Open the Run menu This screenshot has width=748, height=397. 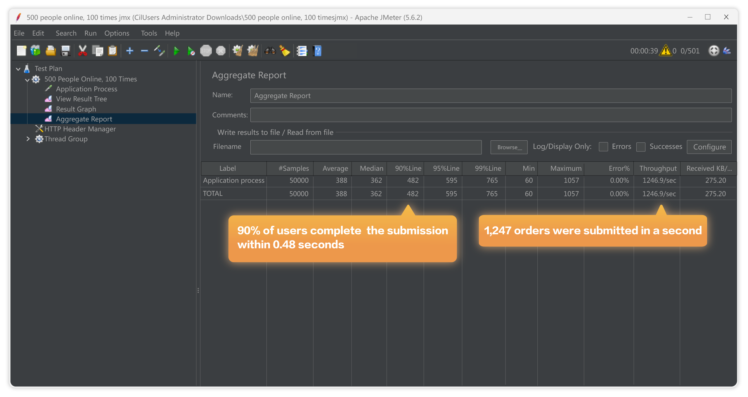[x=90, y=33]
